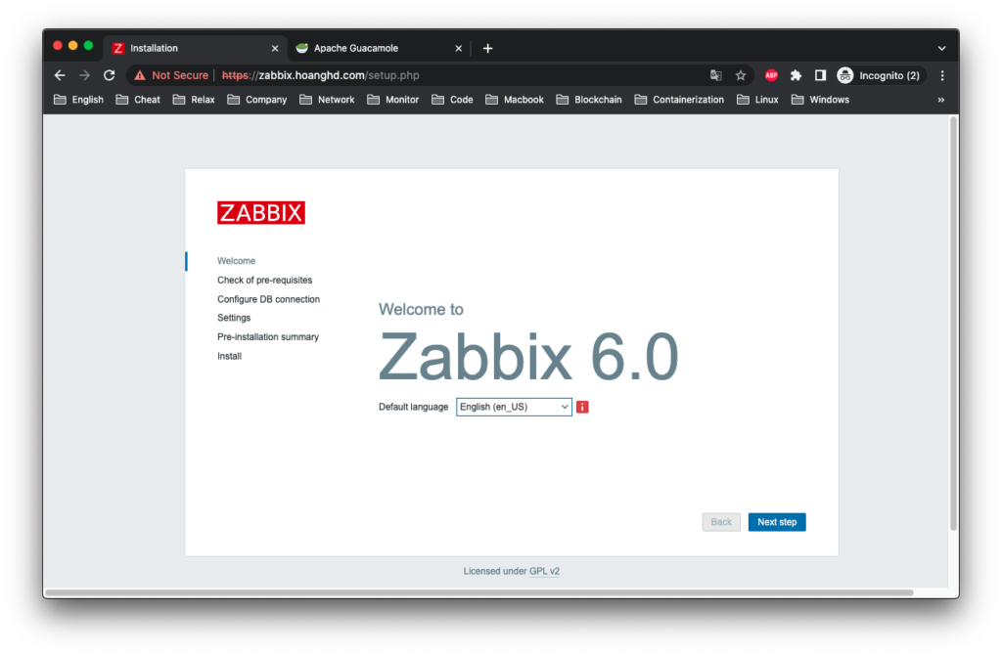The width and height of the screenshot is (1002, 655).
Task: Select the Welcome setup step
Action: pos(236,261)
